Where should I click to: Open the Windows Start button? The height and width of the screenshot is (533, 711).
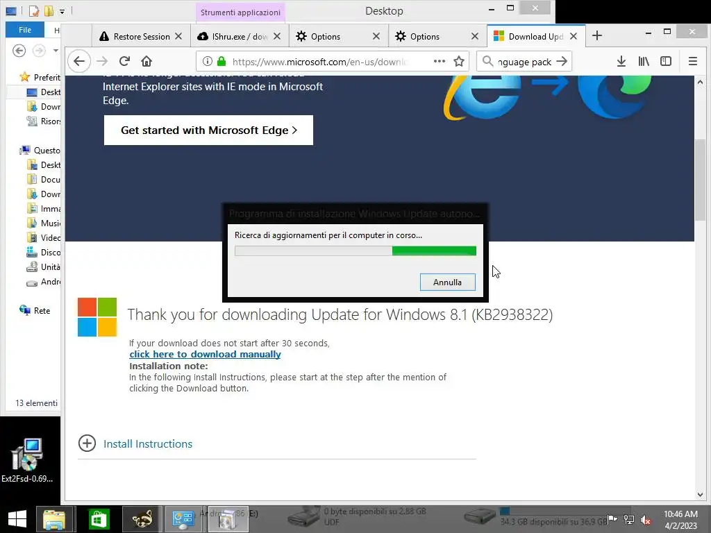[17, 519]
